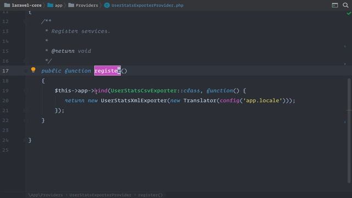Click the green inspection checkmark indicator
The height and width of the screenshot is (198, 352).
(349, 13)
